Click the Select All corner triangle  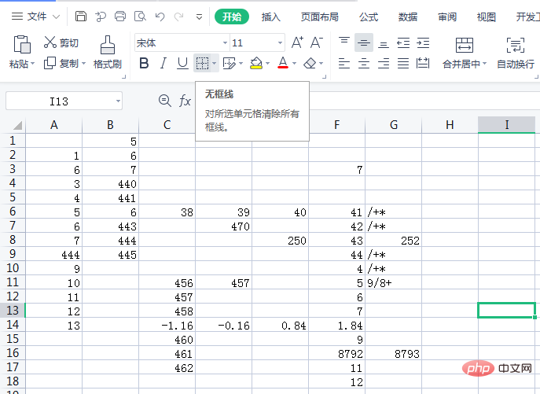(x=17, y=125)
